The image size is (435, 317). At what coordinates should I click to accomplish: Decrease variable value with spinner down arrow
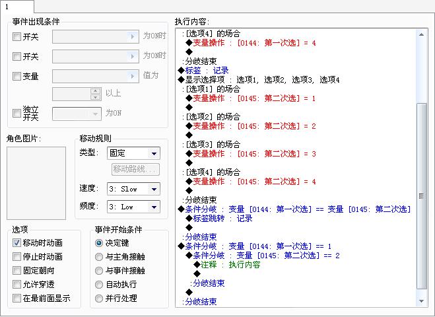[x=96, y=97]
